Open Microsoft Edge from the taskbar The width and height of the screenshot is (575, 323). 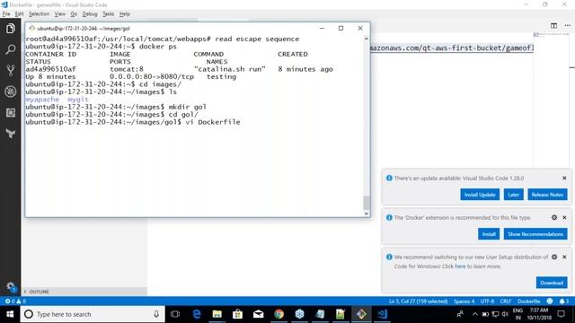[x=197, y=314]
